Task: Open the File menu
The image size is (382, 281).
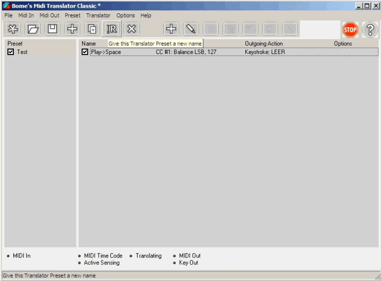Action: (x=9, y=15)
